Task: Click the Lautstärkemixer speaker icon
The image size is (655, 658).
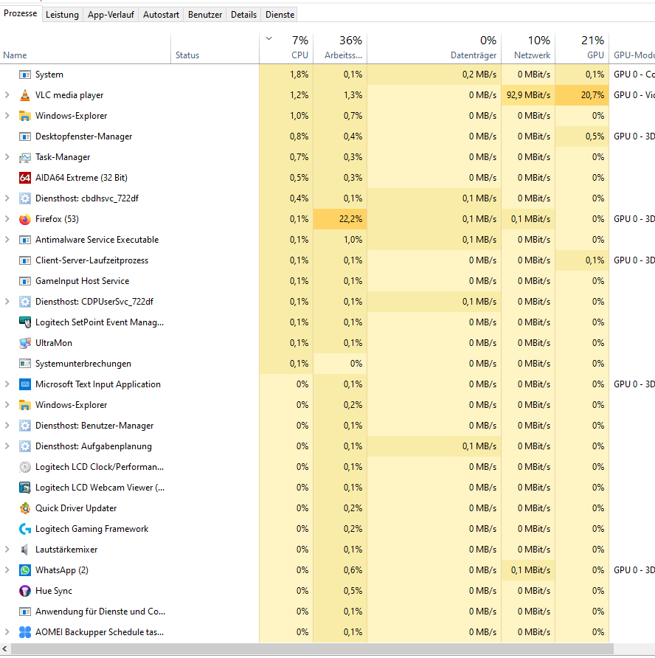Action: [x=25, y=550]
